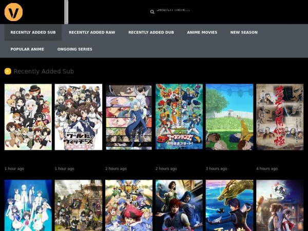Open the stone ruins group poster
Image resolution: width=308 pixels, height=231 pixels.
(x=79, y=205)
